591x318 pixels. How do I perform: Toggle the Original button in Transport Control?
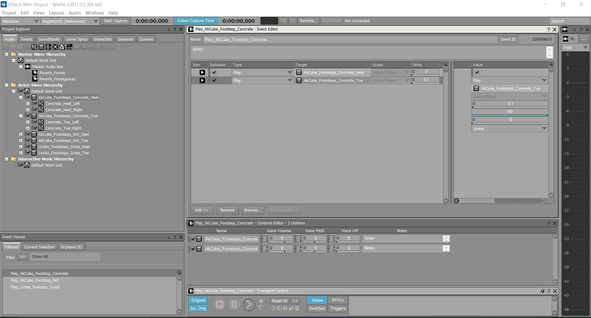click(198, 300)
